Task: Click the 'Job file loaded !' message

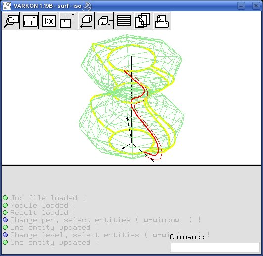Action: click(48, 198)
